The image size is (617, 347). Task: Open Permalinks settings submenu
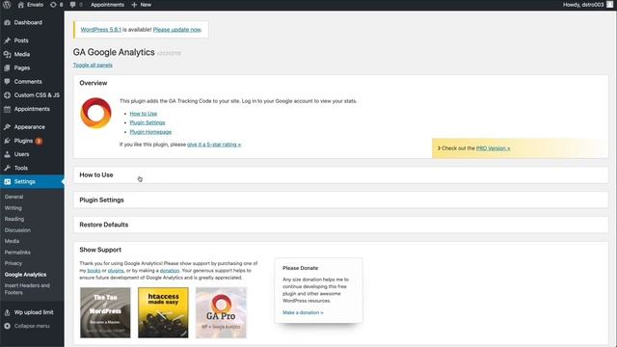[x=17, y=253]
